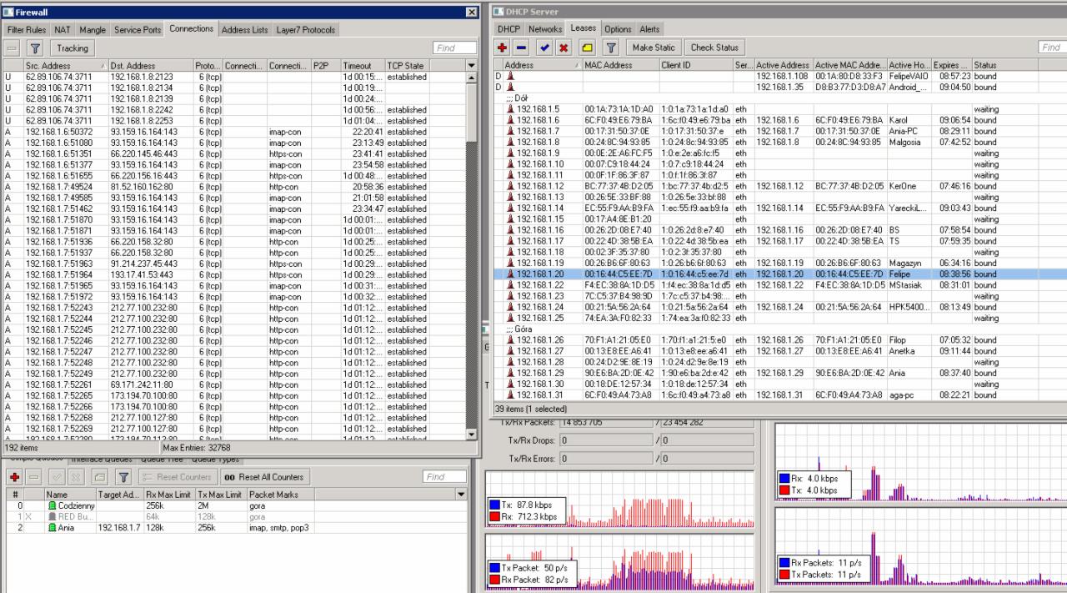Open Address Lists tab

[245, 30]
